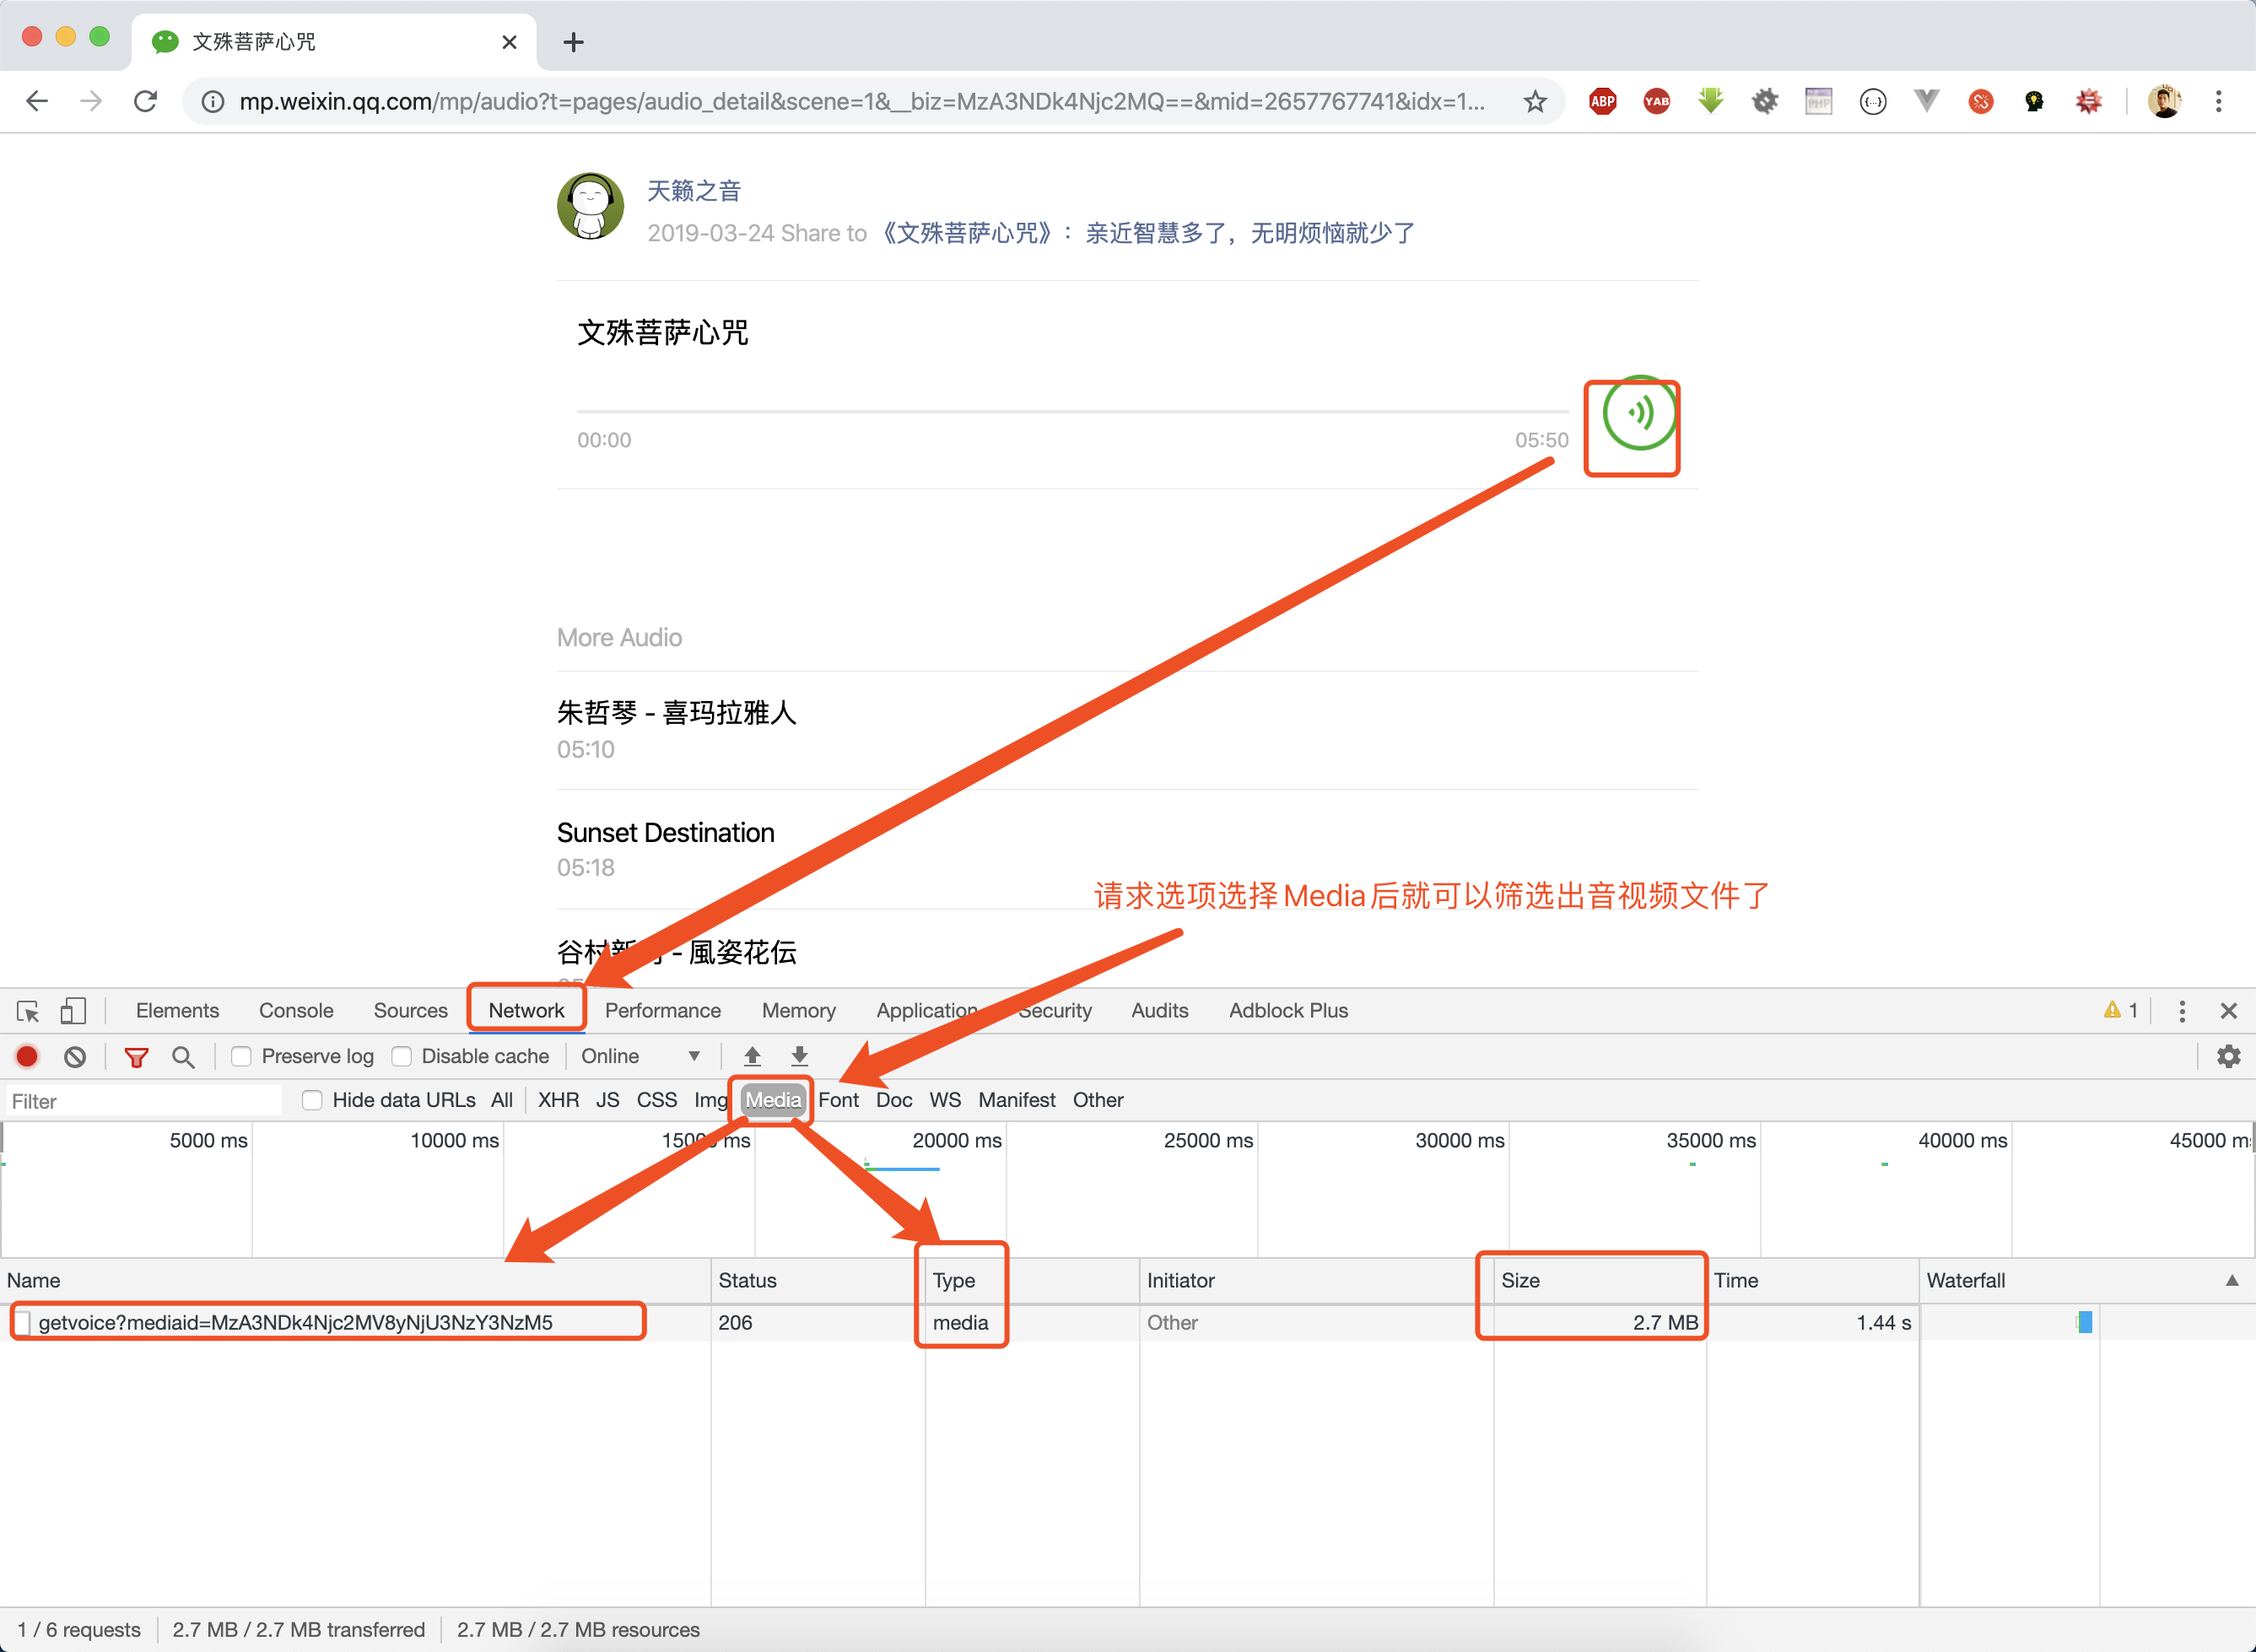Open the Chrome three-dot menu
Screen dimensions: 2256x1652
(x=2219, y=101)
